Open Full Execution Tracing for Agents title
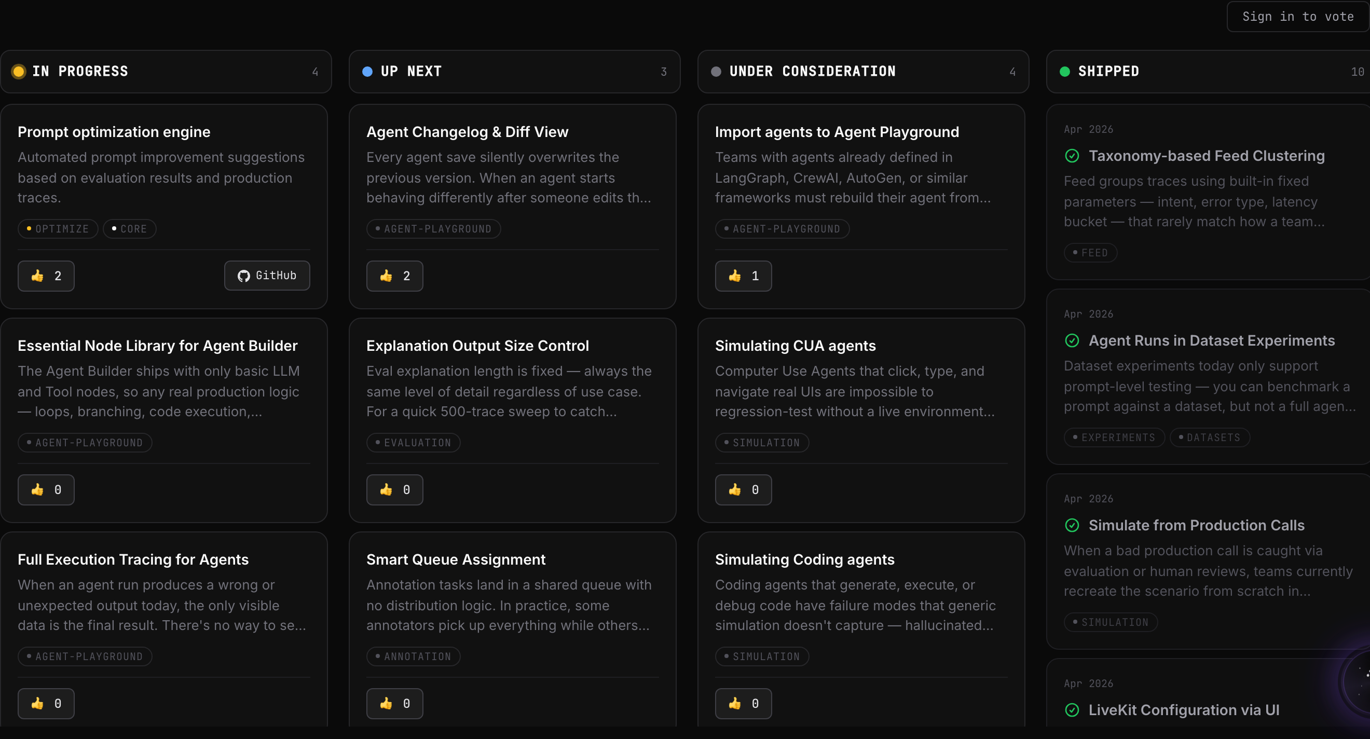Screen dimensions: 1370x739 point(133,560)
